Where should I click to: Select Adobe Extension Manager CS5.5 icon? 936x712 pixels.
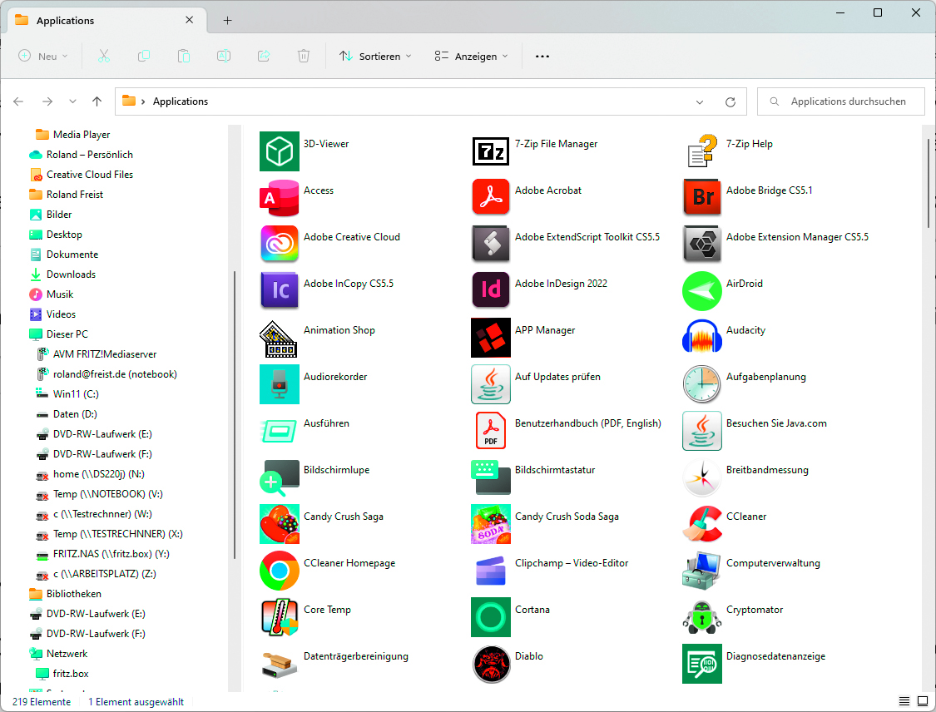702,244
